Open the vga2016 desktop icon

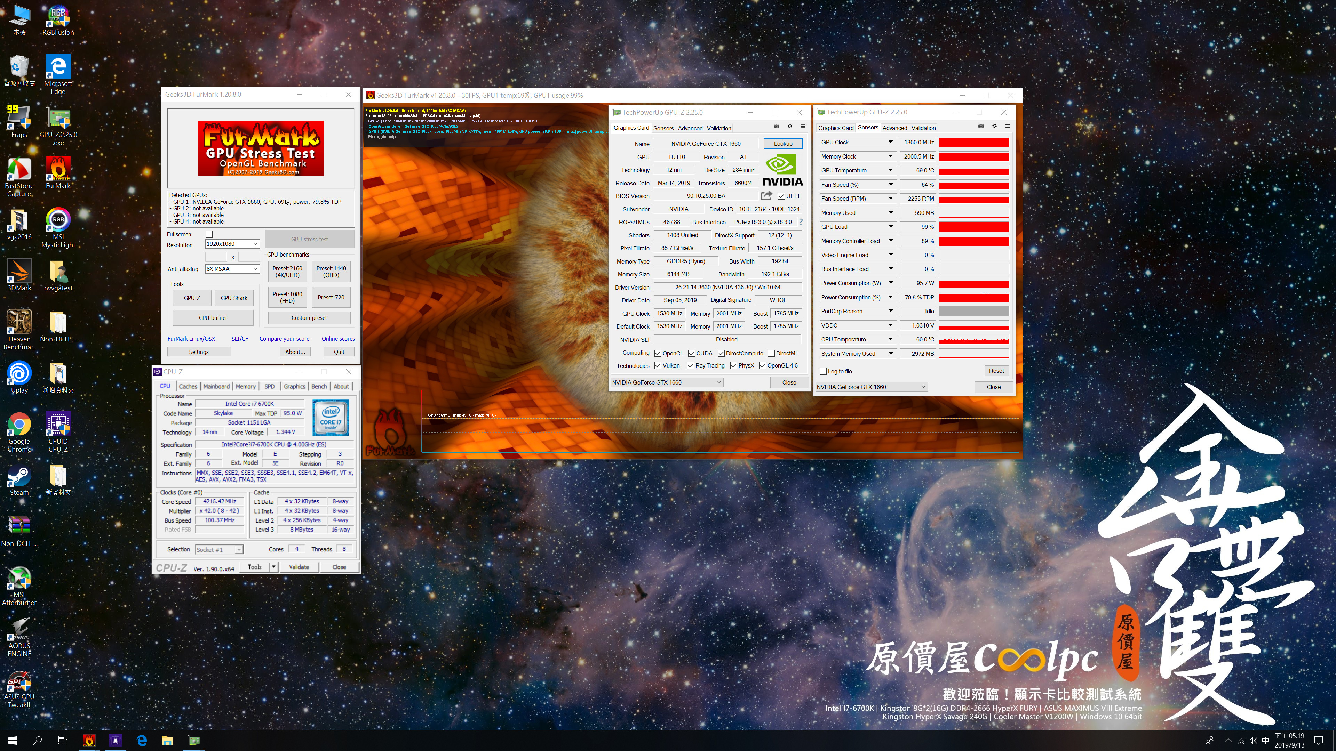click(19, 224)
